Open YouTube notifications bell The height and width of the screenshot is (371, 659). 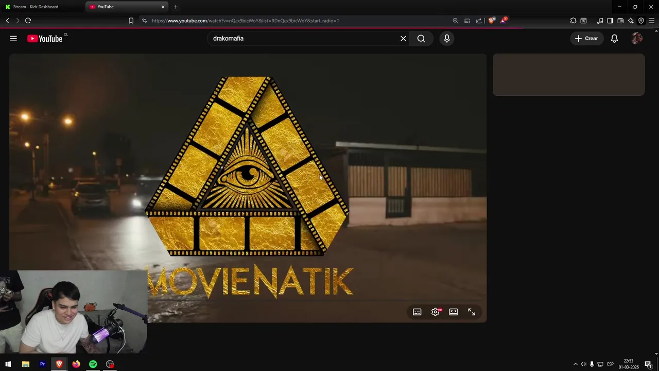(x=614, y=39)
